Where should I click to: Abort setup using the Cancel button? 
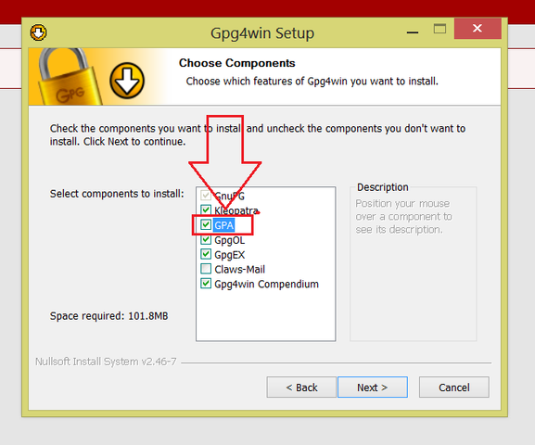(x=454, y=388)
